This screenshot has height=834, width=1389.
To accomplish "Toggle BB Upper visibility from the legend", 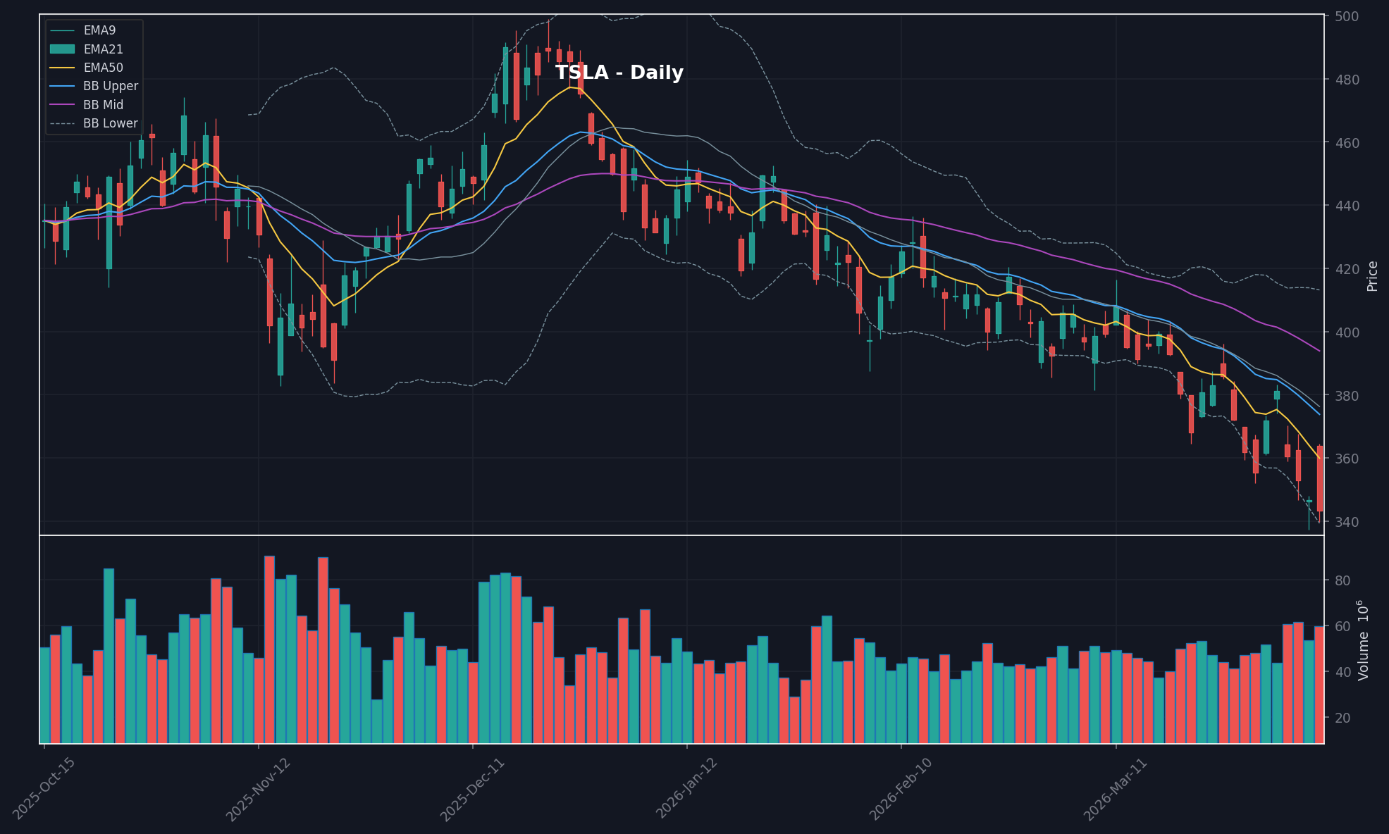I will pyautogui.click(x=110, y=86).
